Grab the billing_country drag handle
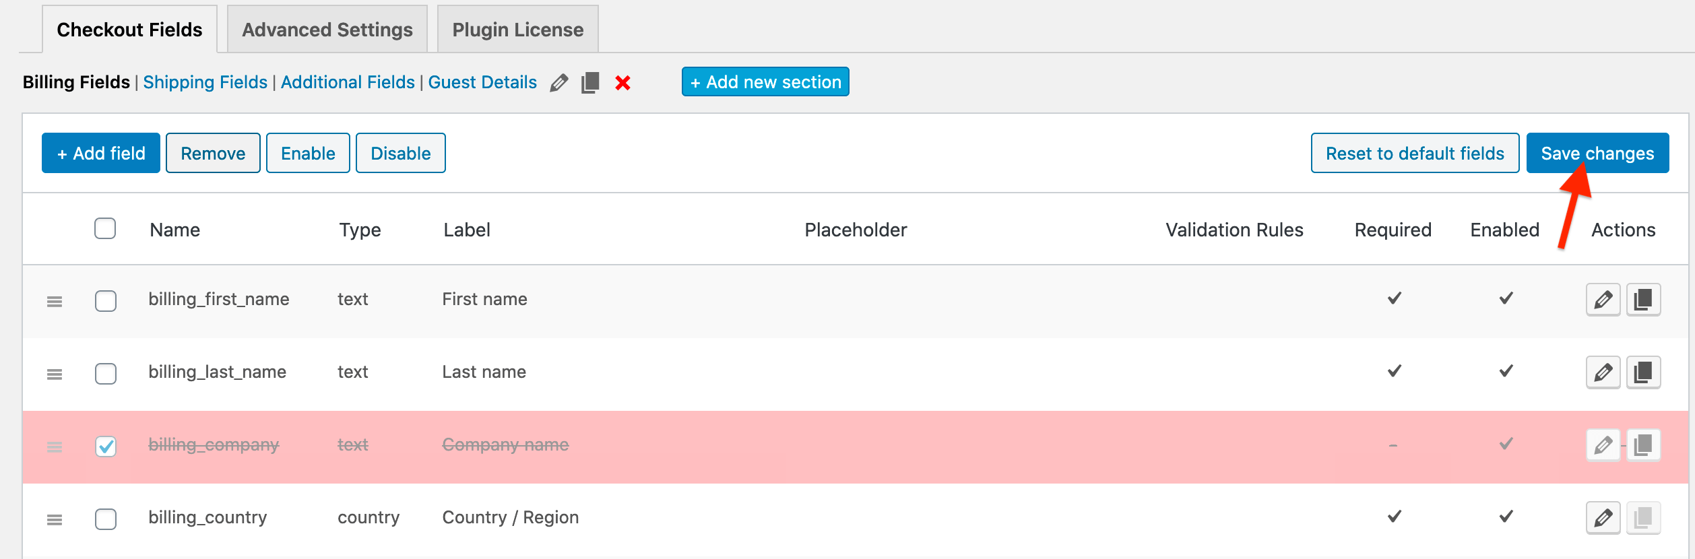 tap(55, 519)
